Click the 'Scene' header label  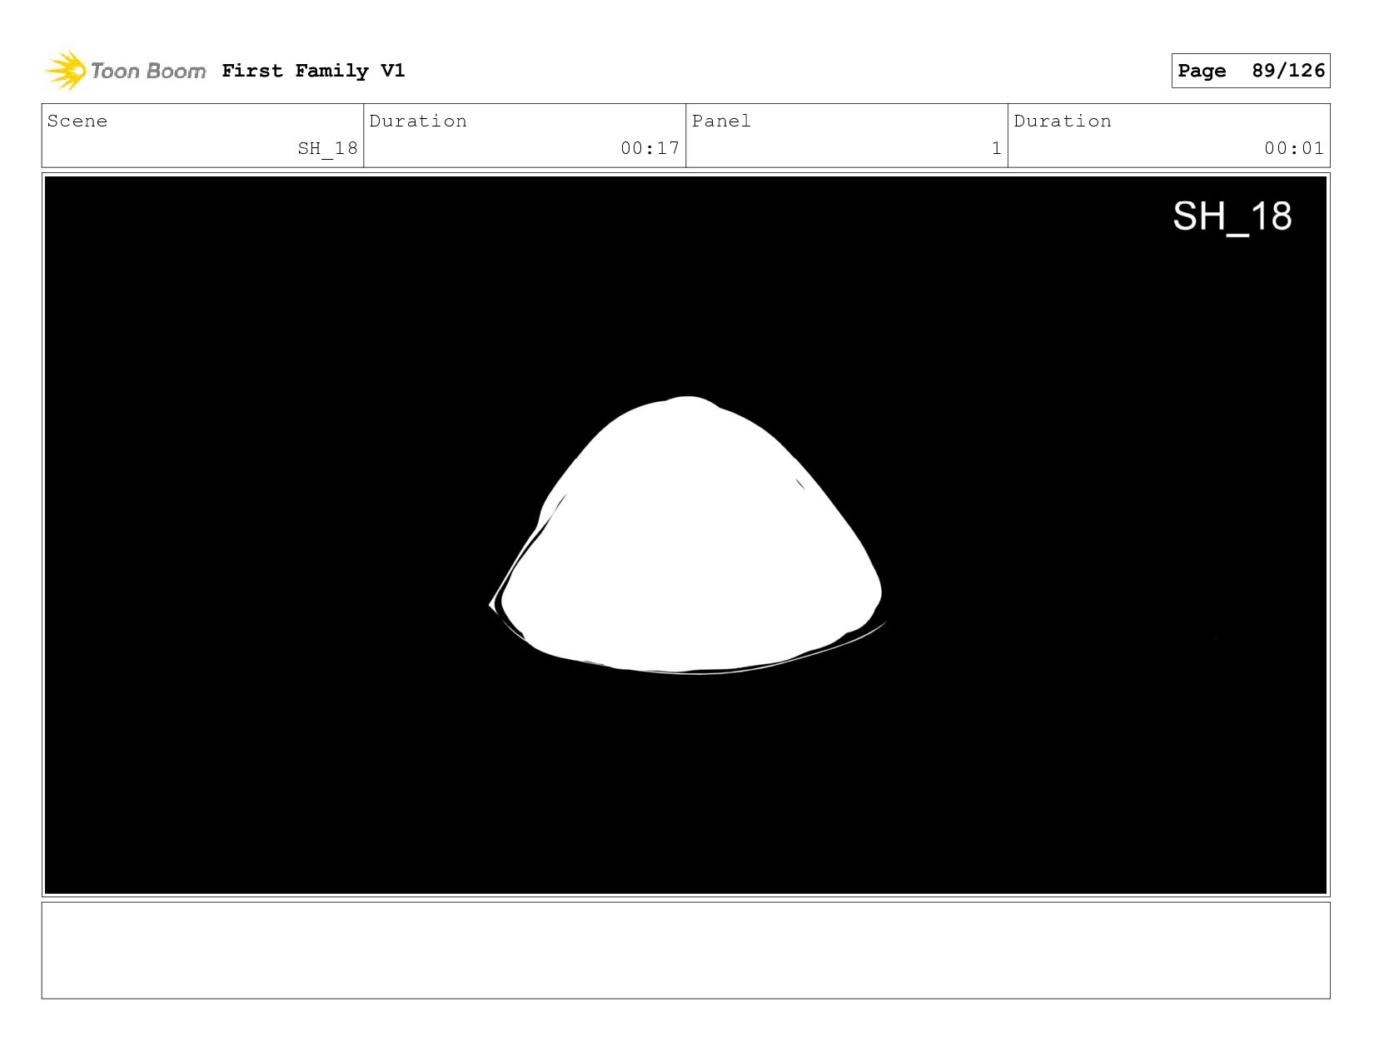coord(77,121)
